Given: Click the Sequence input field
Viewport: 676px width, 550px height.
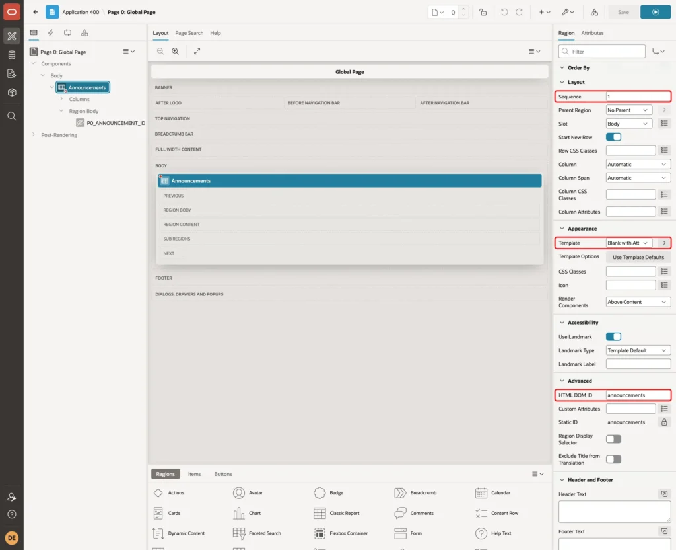Looking at the screenshot, I should tap(638, 97).
